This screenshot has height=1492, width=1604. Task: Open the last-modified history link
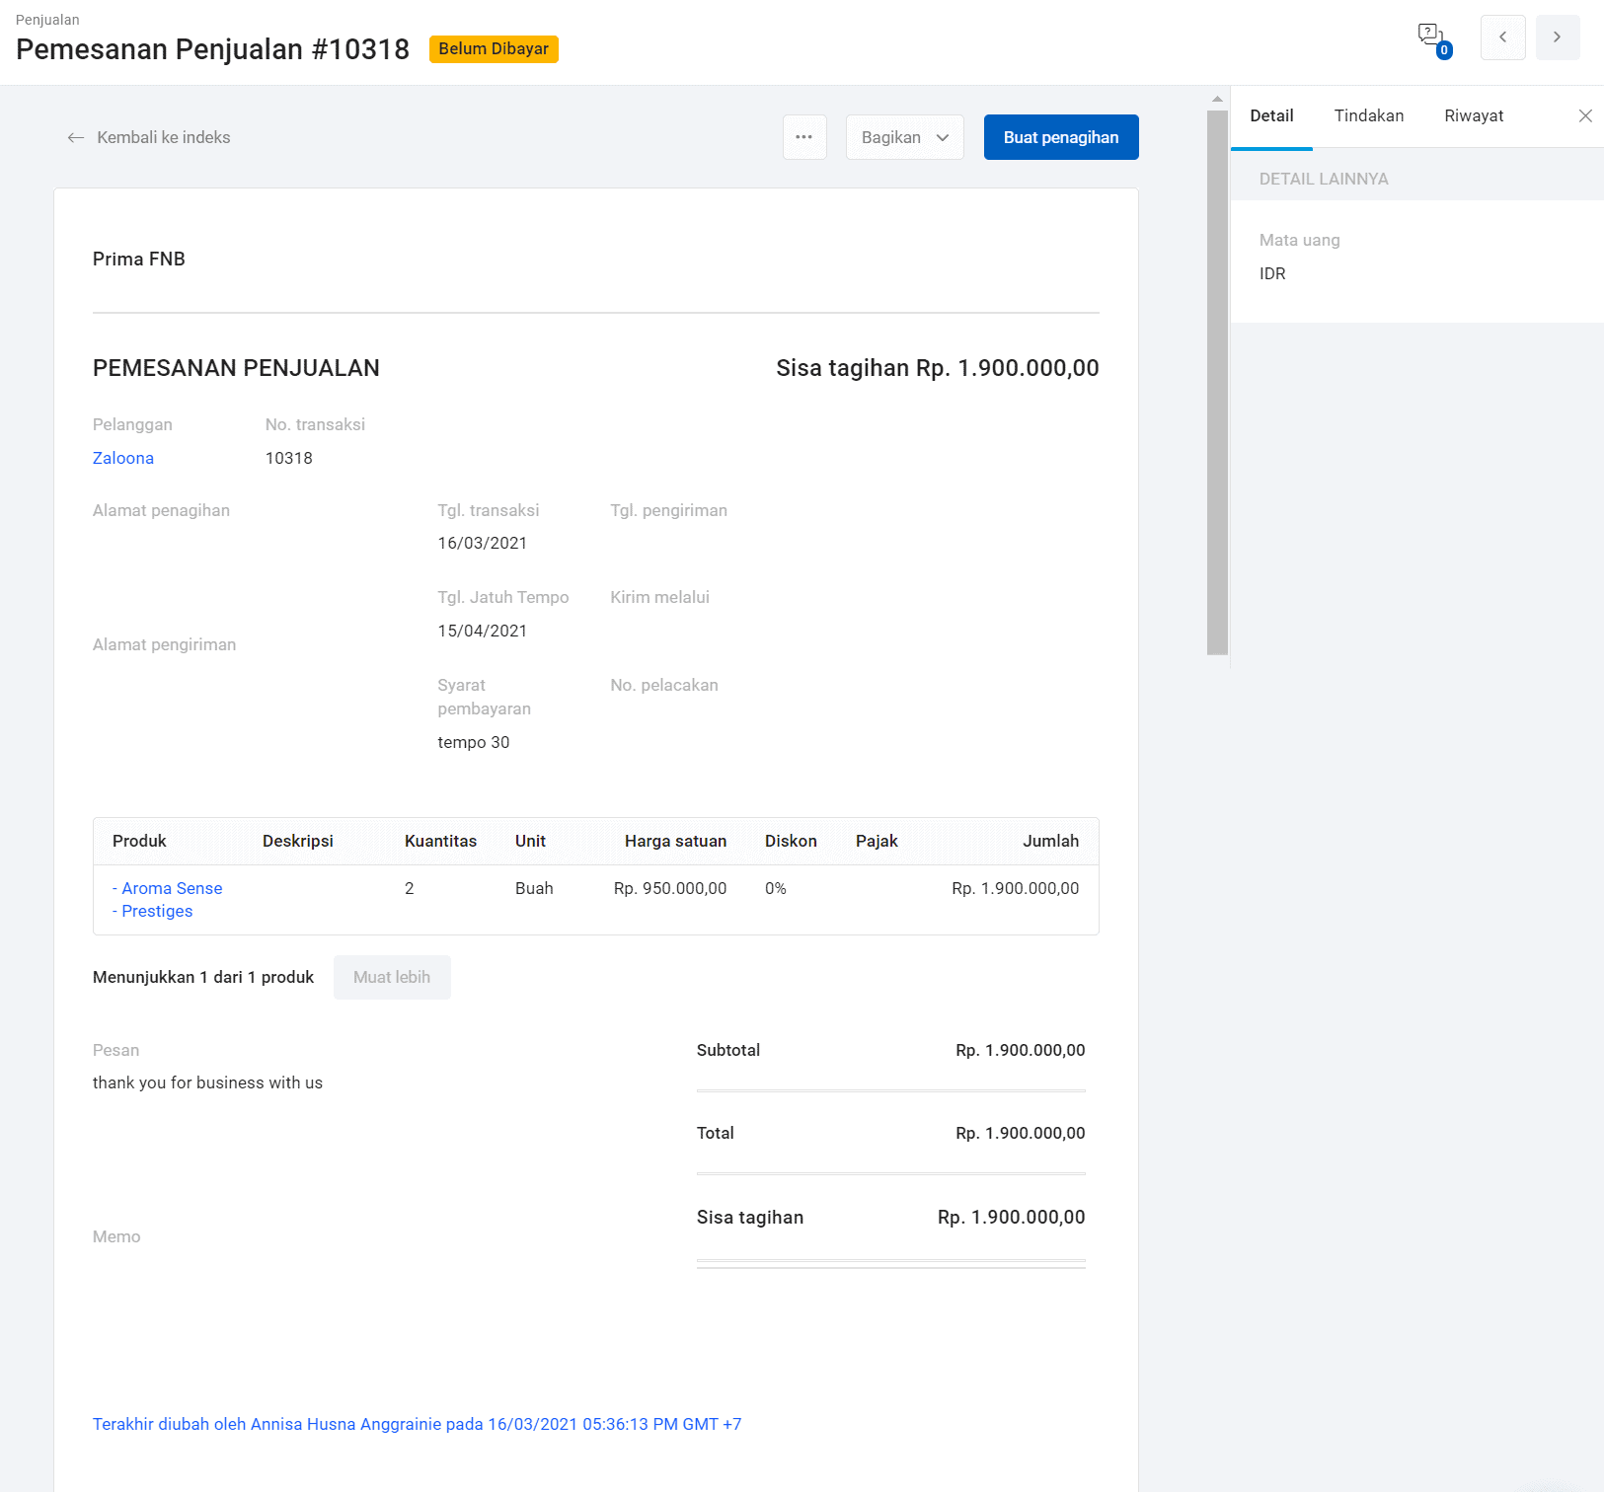(417, 1424)
